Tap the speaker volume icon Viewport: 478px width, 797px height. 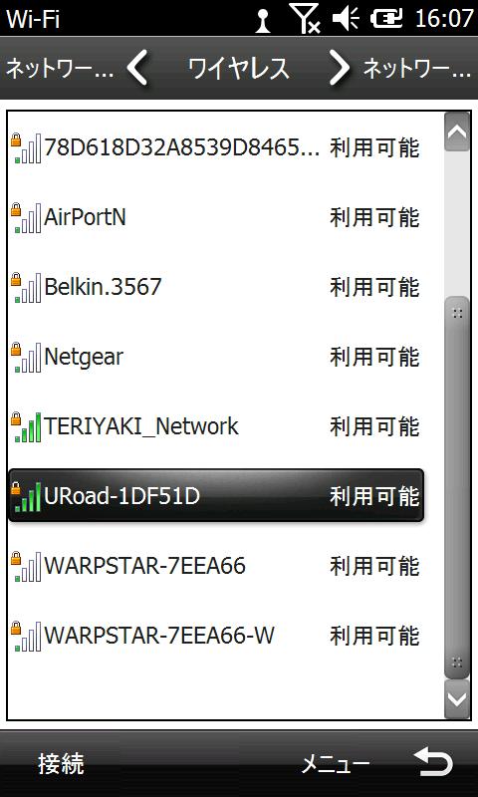pos(346,19)
